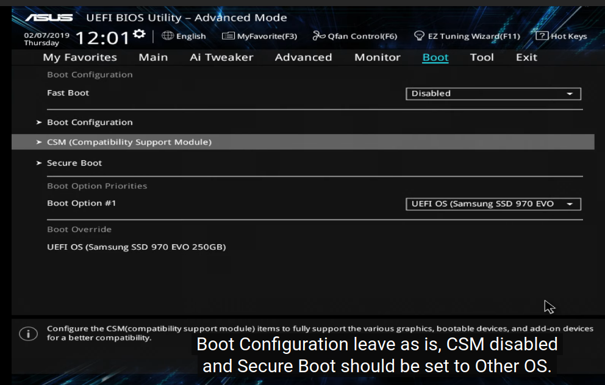Click arrow beside Secure Boot
This screenshot has height=385, width=605.
(x=38, y=163)
